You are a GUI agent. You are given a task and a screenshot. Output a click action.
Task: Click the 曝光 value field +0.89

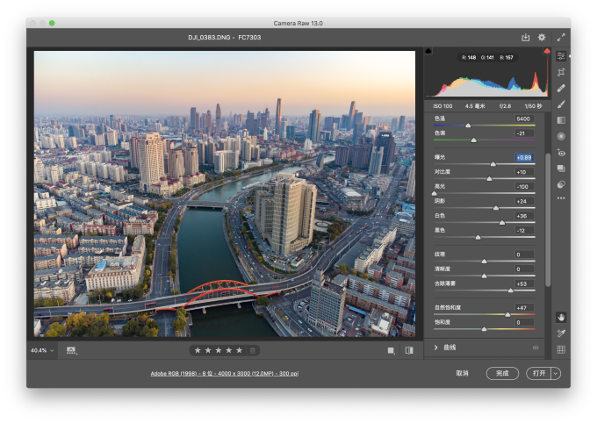pos(524,157)
